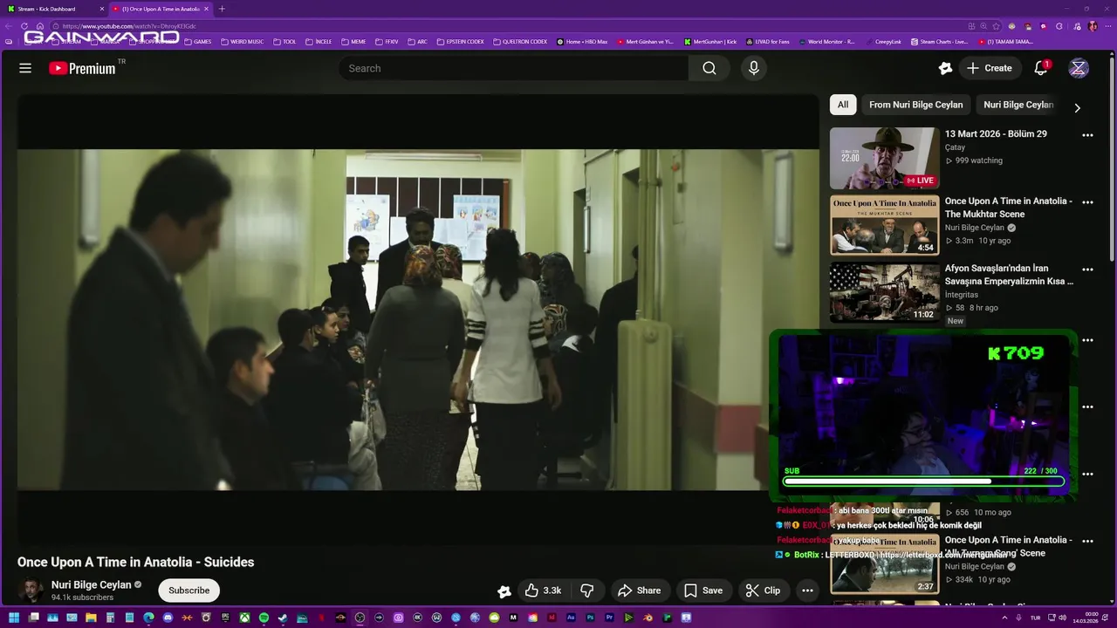Open 'MertGunhan | Kick' bookmark
The height and width of the screenshot is (628, 1117).
(711, 42)
